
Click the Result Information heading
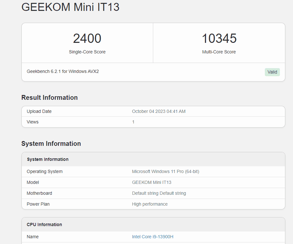tap(50, 98)
